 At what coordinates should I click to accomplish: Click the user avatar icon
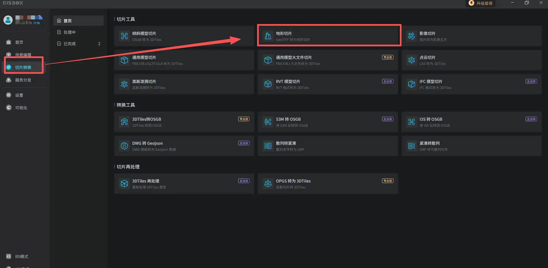click(8, 20)
